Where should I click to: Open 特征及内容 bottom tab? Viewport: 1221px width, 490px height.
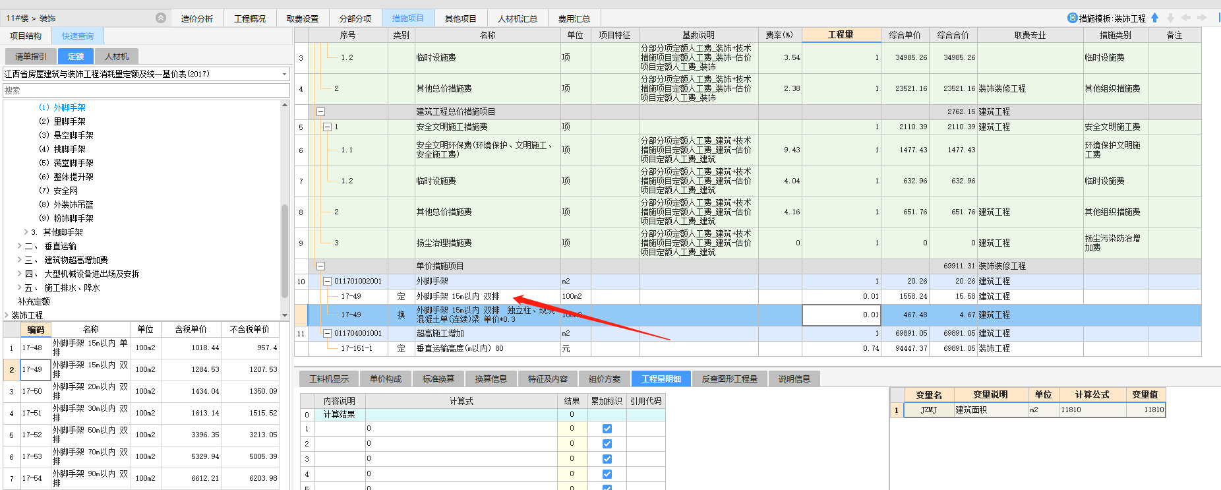coord(548,379)
